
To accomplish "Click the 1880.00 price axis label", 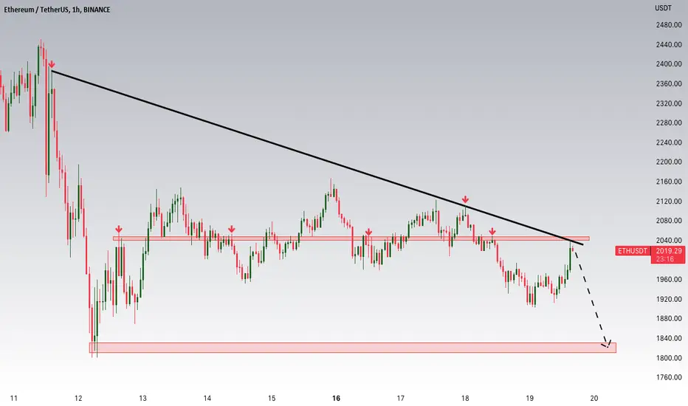I will click(x=669, y=318).
